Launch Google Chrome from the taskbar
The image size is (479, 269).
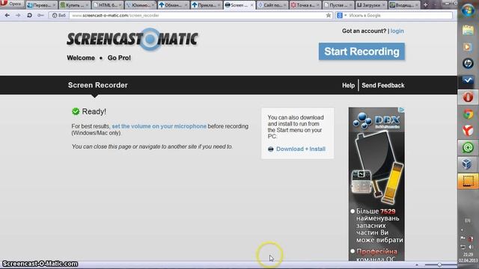468,114
